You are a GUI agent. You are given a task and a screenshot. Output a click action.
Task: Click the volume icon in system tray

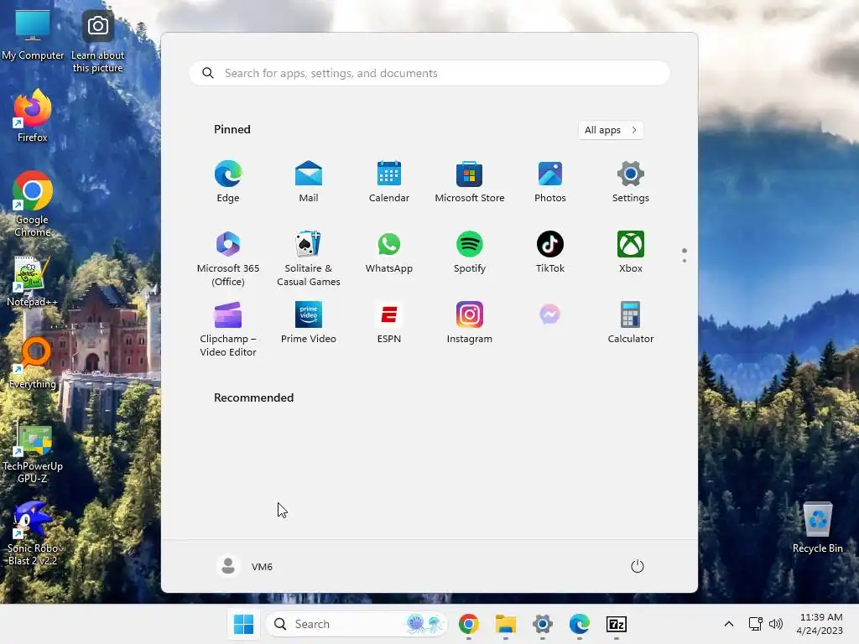click(x=776, y=624)
